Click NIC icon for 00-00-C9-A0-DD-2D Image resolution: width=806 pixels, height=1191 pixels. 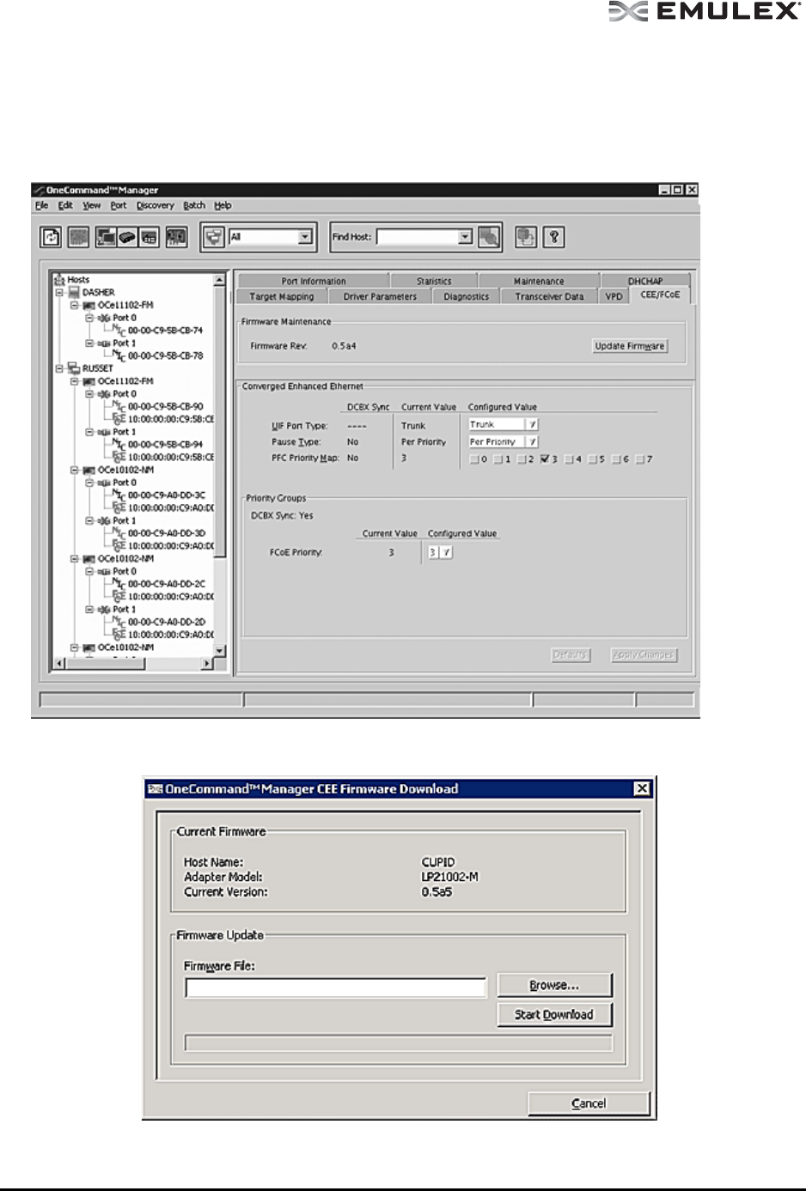[119, 622]
